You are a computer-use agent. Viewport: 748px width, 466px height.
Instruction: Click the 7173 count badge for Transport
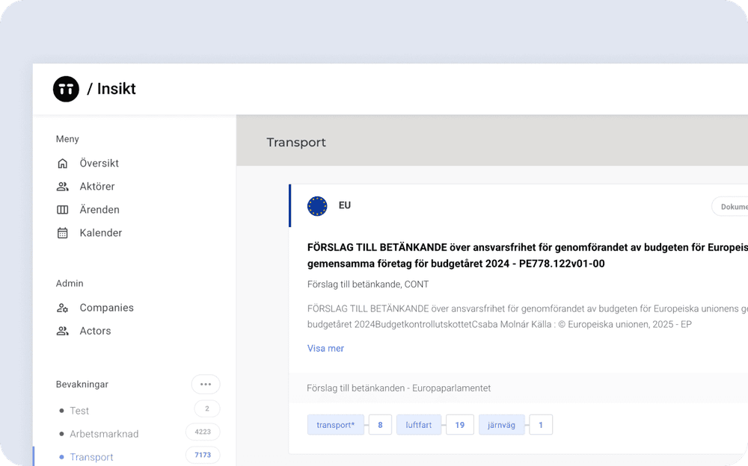(x=203, y=455)
